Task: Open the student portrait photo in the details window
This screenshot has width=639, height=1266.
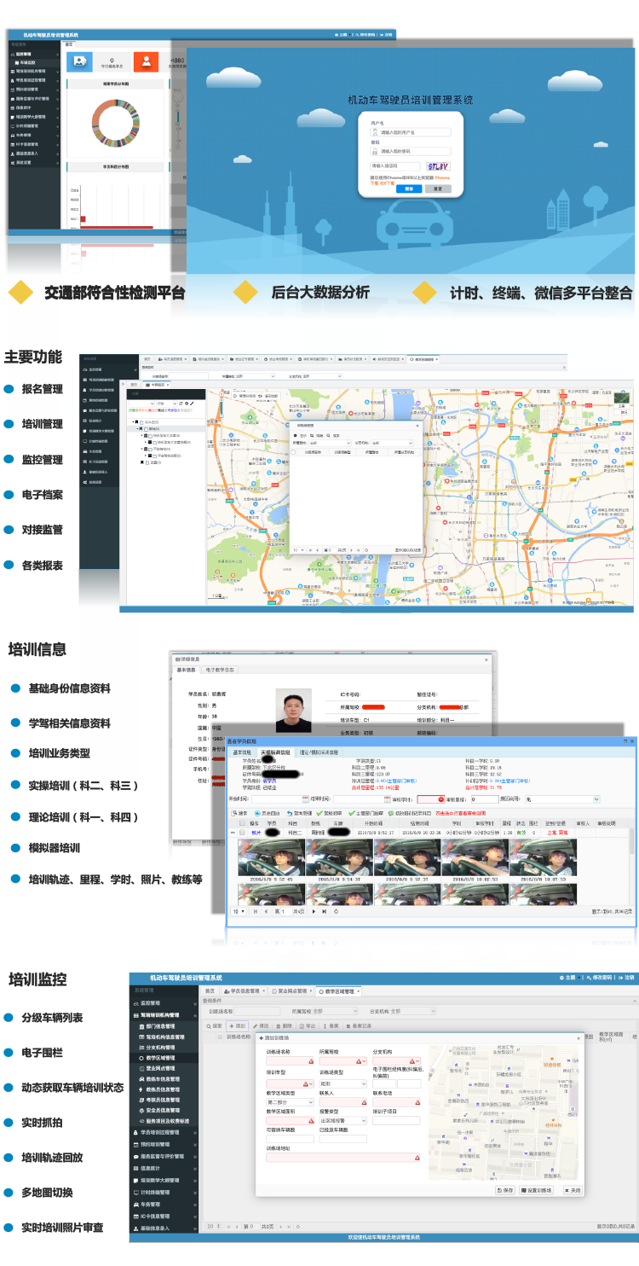Action: pyautogui.click(x=293, y=712)
